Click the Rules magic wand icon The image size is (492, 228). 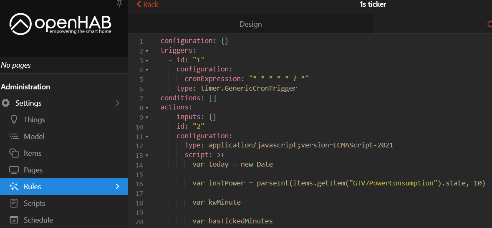14,187
